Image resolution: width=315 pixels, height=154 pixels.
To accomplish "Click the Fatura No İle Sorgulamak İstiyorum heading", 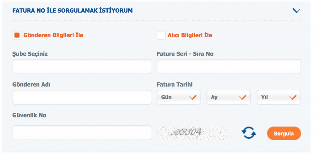I will click(x=73, y=11).
